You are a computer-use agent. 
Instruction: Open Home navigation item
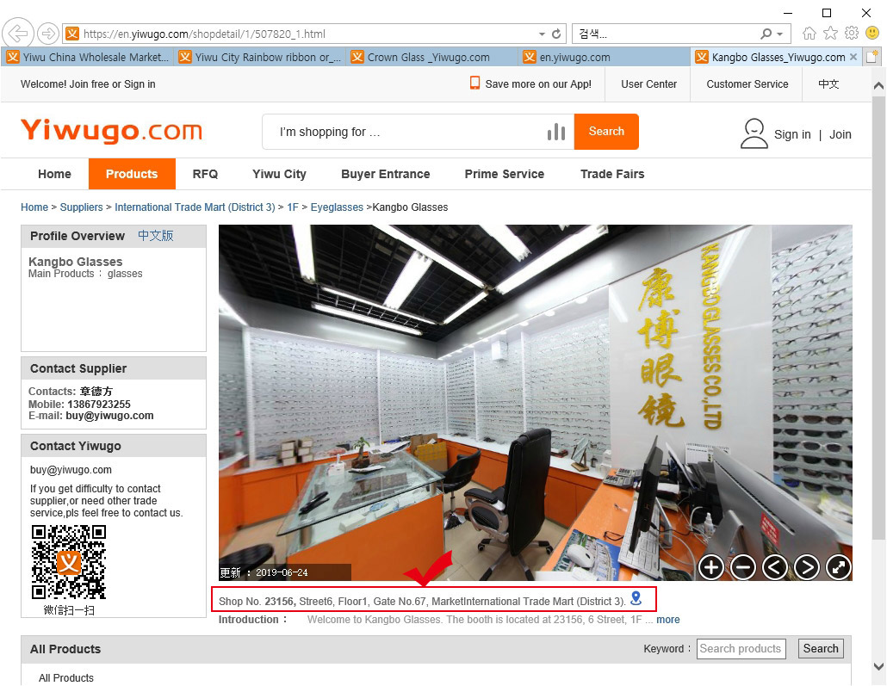click(x=54, y=174)
